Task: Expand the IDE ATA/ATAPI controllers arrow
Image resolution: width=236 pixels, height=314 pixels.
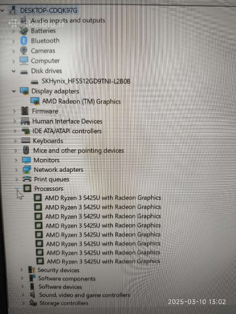Action: point(15,131)
